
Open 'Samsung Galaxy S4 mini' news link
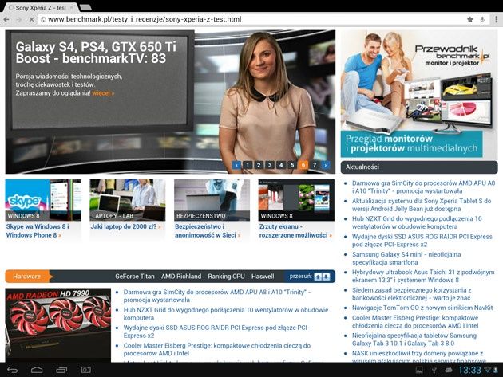406,258
